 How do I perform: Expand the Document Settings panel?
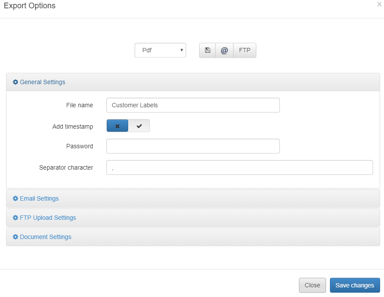(45, 237)
